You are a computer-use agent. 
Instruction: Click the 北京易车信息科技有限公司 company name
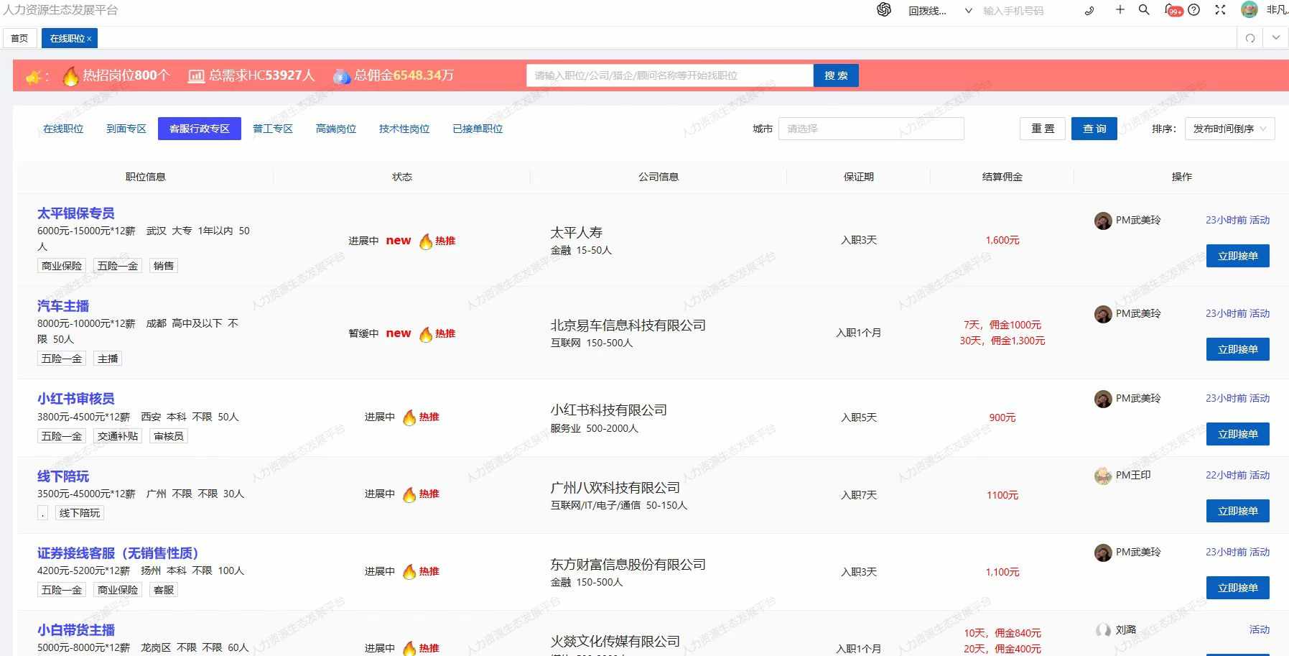(628, 325)
